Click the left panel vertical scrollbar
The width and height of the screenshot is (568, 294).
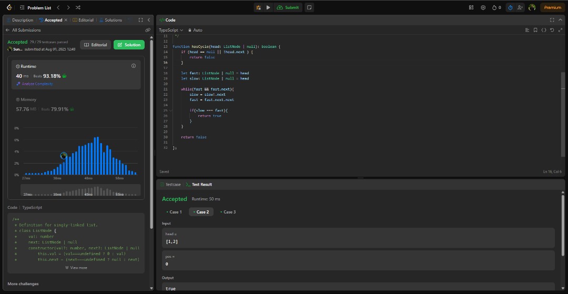(151, 134)
